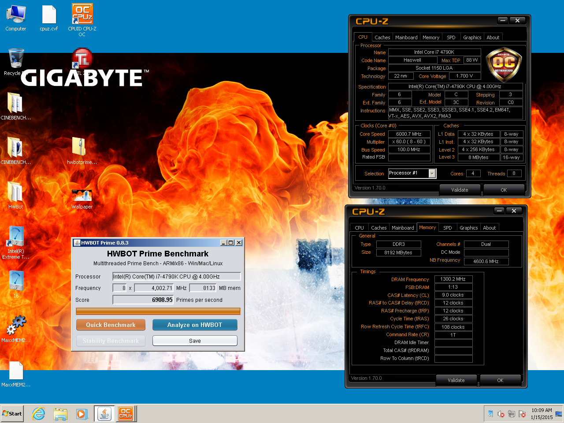Click Show Desktop button at taskbar end
This screenshot has height=423, width=564.
pos(559,414)
